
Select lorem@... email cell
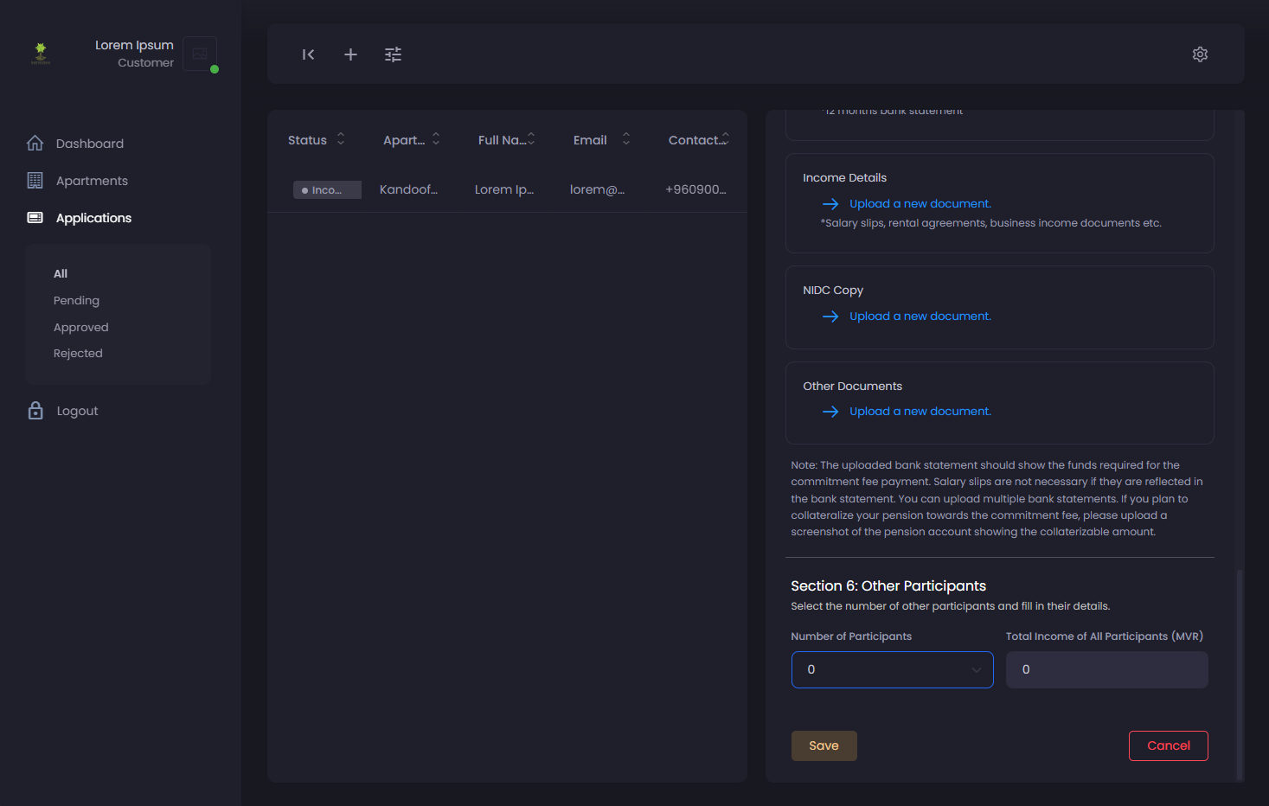click(597, 189)
